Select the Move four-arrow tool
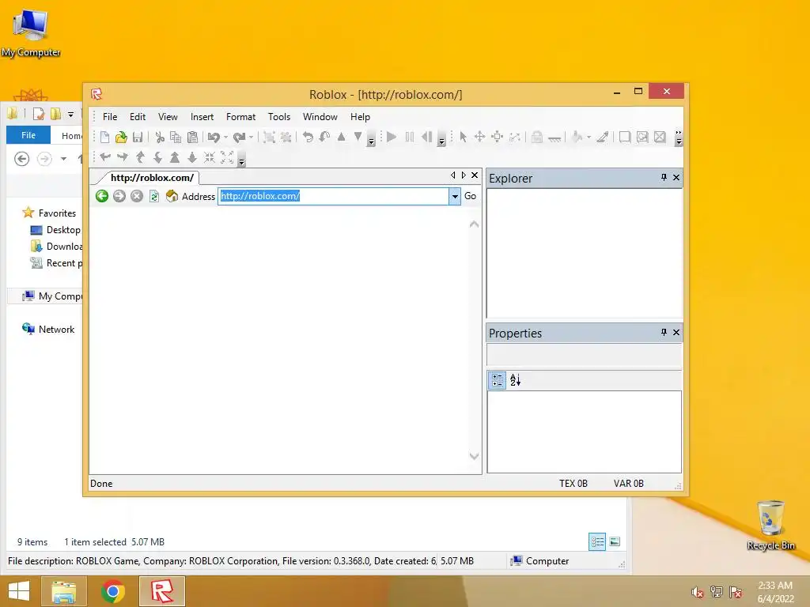The image size is (810, 607). click(480, 137)
